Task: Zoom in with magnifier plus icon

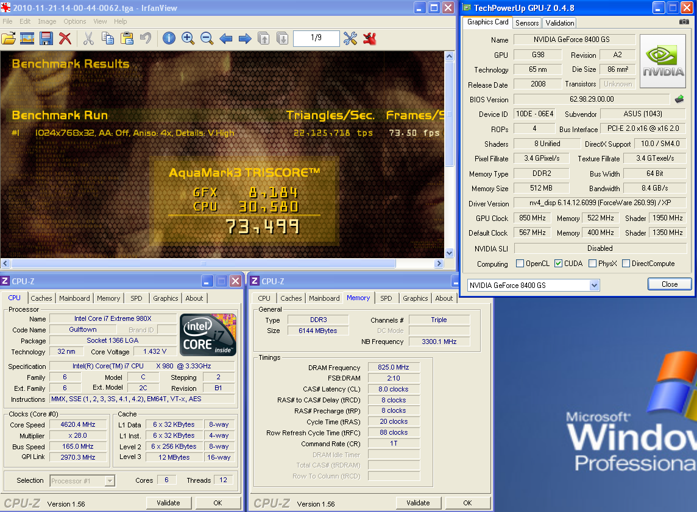Action: pyautogui.click(x=188, y=38)
